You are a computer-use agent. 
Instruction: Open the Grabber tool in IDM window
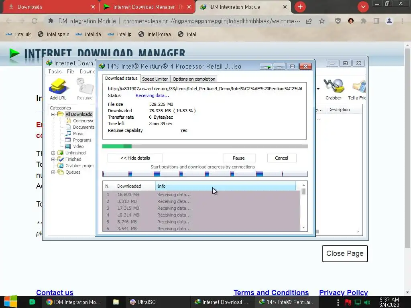click(333, 89)
